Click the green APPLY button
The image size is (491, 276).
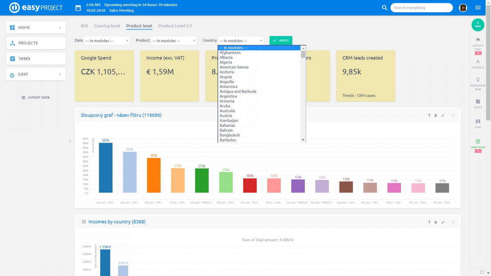(x=280, y=40)
